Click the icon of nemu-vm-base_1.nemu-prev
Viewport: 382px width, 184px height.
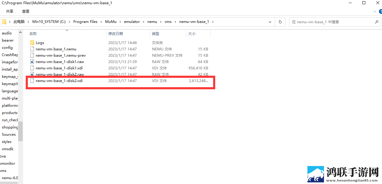click(32, 56)
